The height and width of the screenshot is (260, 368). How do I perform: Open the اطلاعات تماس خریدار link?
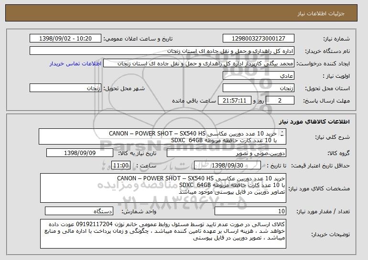click(x=76, y=63)
